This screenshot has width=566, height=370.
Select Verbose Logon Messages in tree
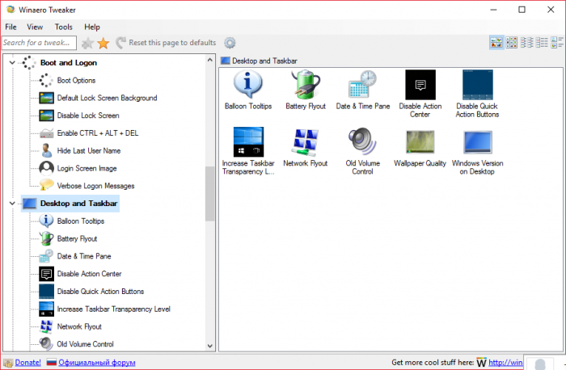[95, 186]
